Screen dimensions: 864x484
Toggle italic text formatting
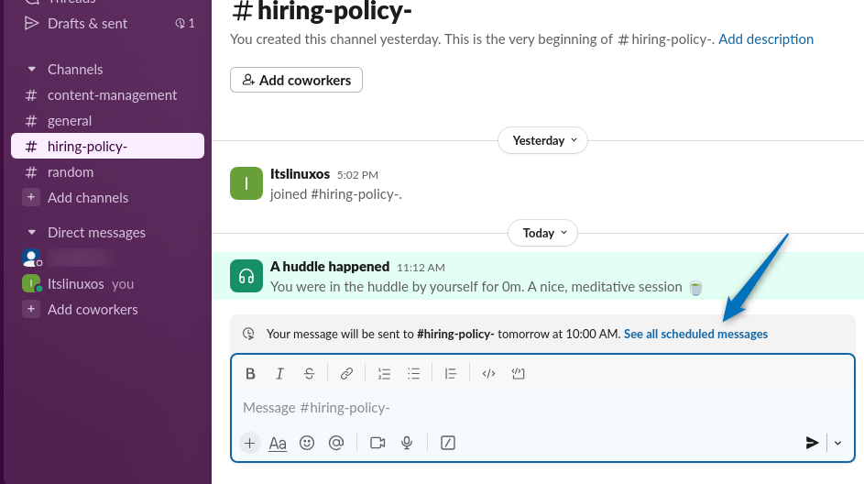pyautogui.click(x=279, y=374)
